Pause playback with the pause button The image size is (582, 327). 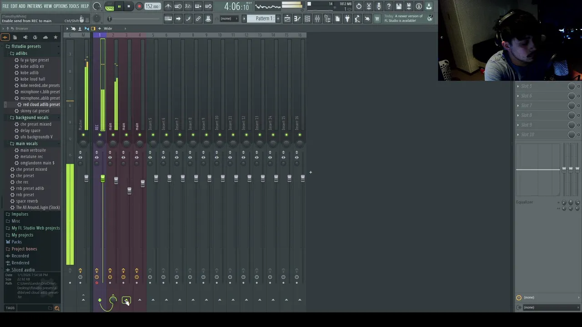pos(119,6)
